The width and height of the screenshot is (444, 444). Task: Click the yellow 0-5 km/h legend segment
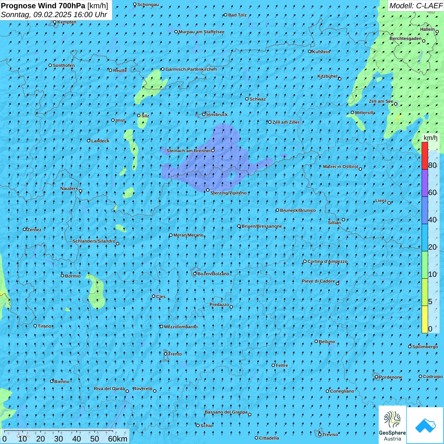(x=425, y=319)
